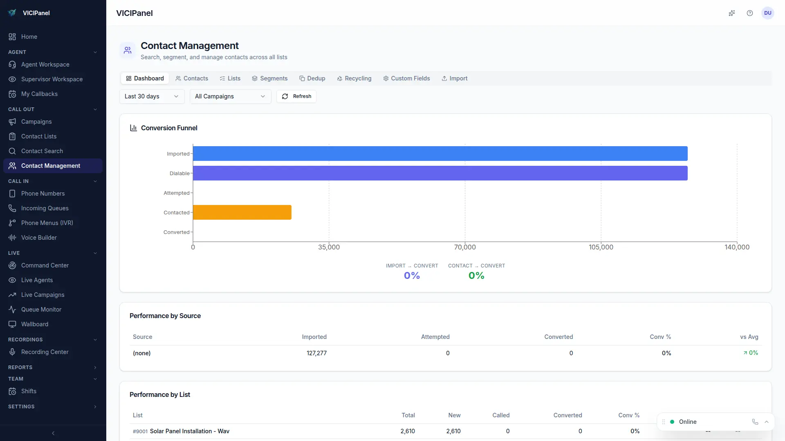
Task: Open the Dedup tab
Action: click(312, 78)
